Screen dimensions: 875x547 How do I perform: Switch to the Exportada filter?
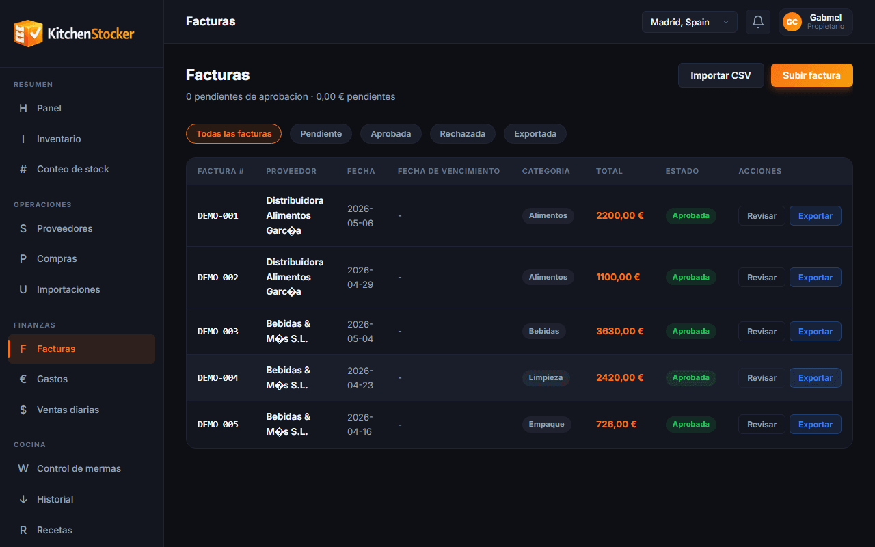pyautogui.click(x=535, y=134)
